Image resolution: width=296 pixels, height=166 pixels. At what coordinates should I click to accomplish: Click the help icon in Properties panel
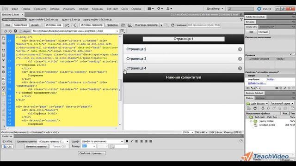pyautogui.click(x=241, y=141)
